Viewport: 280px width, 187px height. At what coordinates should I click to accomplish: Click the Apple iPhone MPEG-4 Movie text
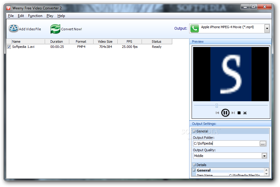(227, 27)
